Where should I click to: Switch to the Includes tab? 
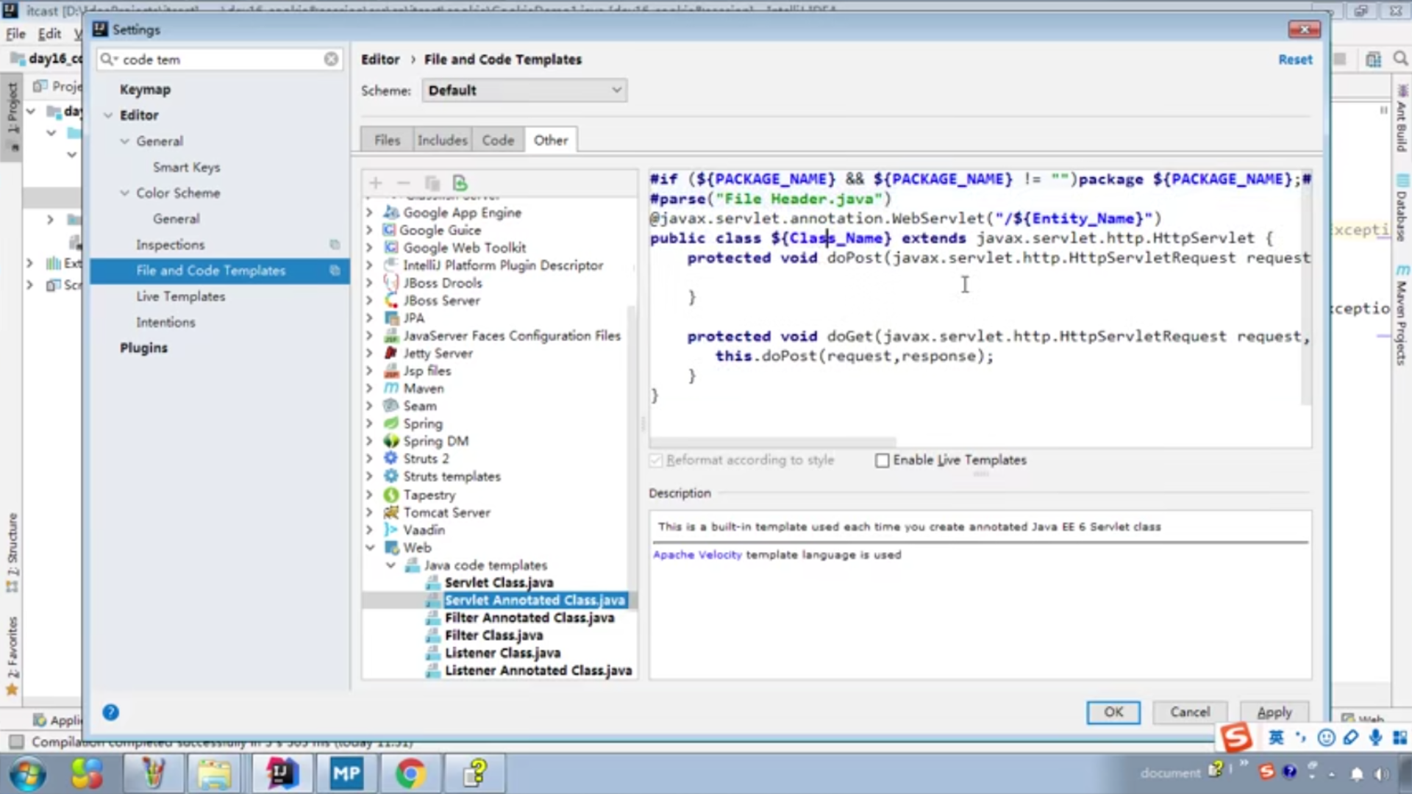click(442, 140)
